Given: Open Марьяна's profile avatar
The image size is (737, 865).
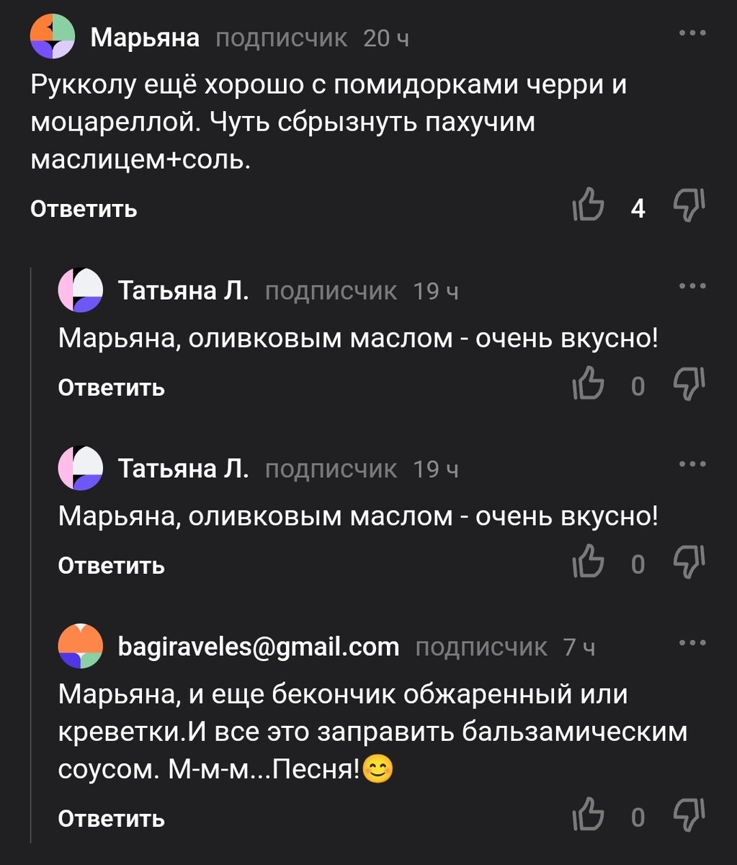Looking at the screenshot, I should 53,37.
